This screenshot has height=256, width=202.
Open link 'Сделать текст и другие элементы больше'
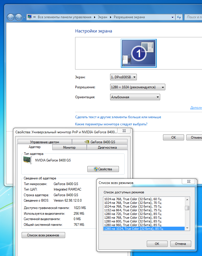(x=118, y=117)
